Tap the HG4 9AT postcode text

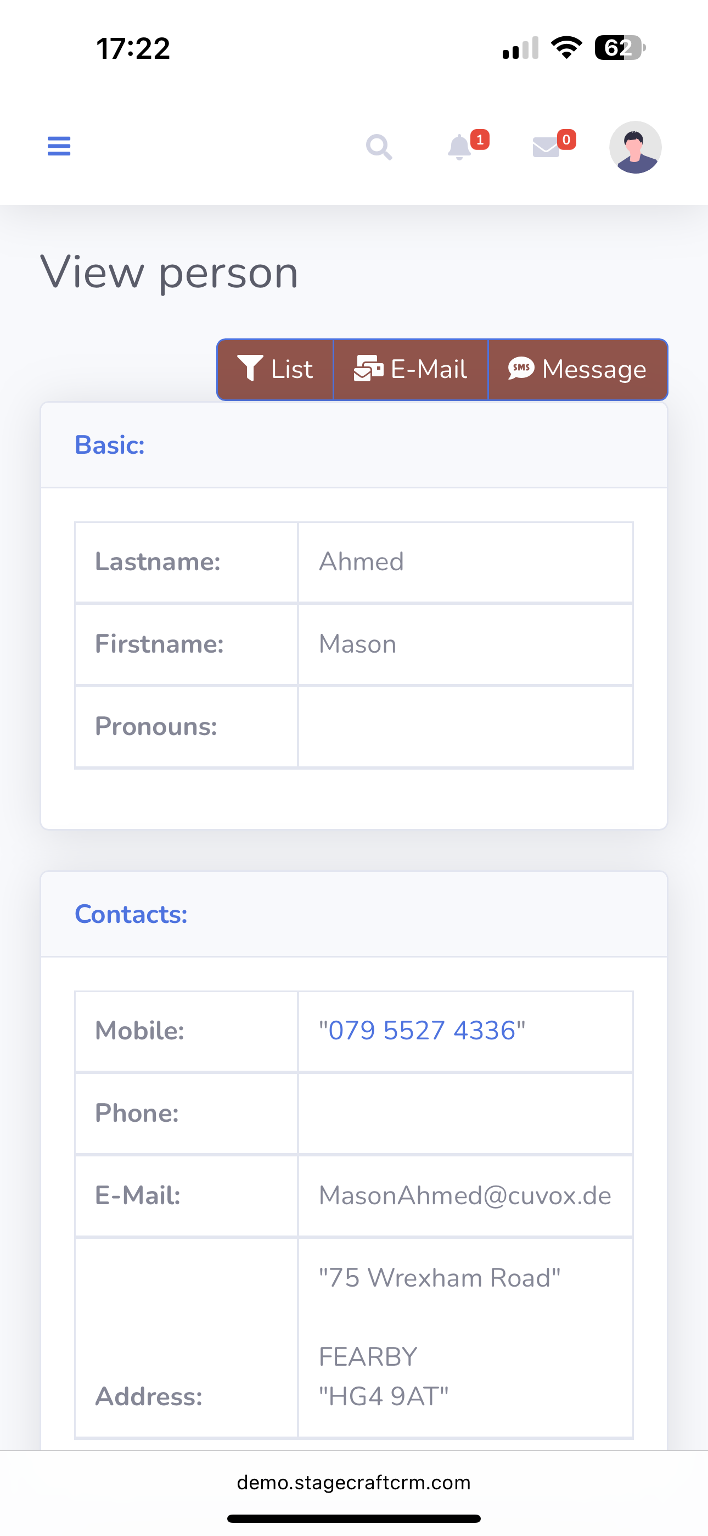pyautogui.click(x=384, y=1396)
